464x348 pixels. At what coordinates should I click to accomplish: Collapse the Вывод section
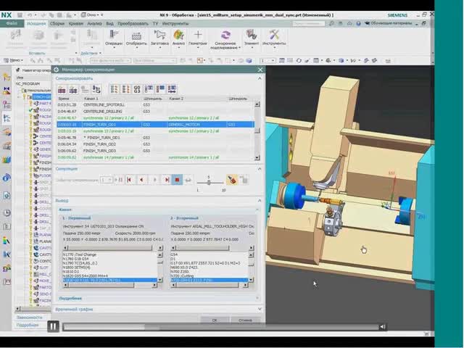click(x=260, y=200)
